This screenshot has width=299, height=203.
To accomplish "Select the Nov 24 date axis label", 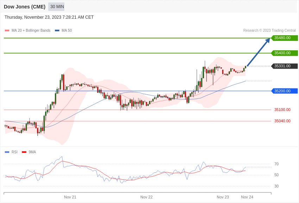I will (x=247, y=197).
